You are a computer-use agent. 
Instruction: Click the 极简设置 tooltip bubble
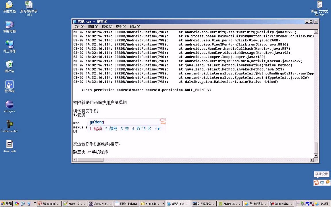tap(321, 174)
